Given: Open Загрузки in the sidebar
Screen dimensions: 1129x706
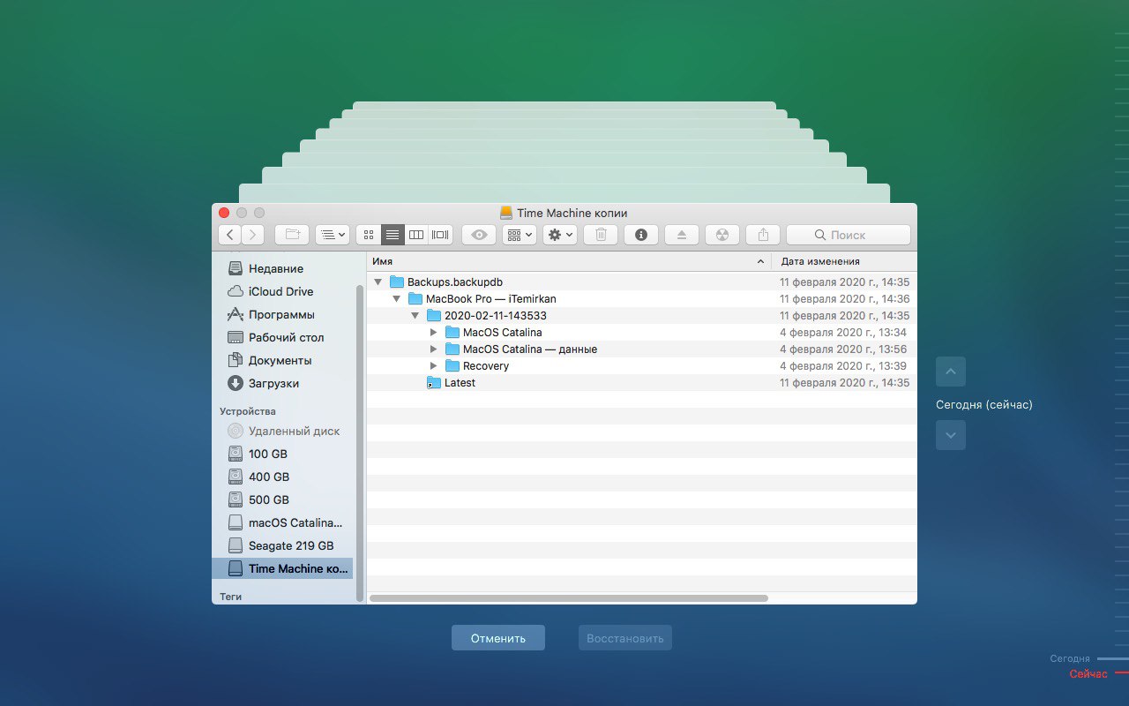Looking at the screenshot, I should [283, 383].
